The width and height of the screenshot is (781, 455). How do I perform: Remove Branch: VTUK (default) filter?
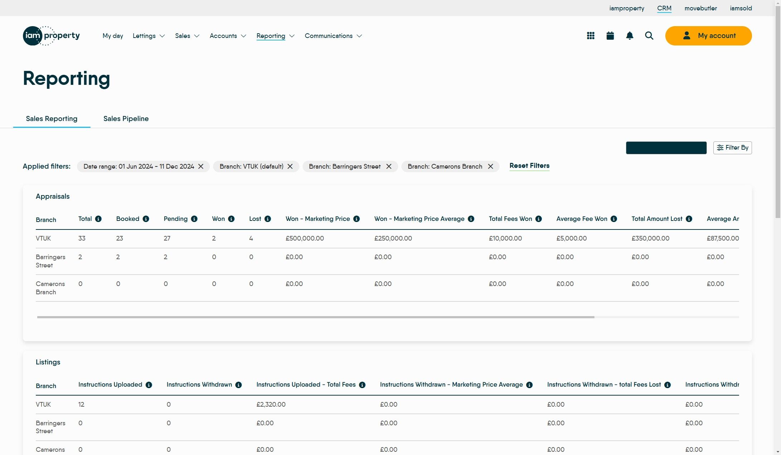pyautogui.click(x=290, y=166)
